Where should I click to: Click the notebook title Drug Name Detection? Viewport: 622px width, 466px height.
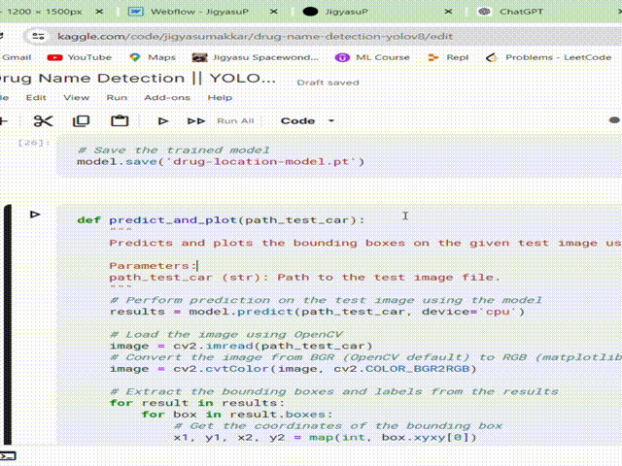click(x=138, y=78)
